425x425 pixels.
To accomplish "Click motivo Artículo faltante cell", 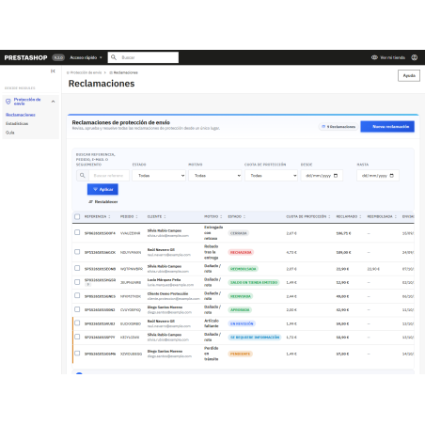I will click(x=212, y=323).
